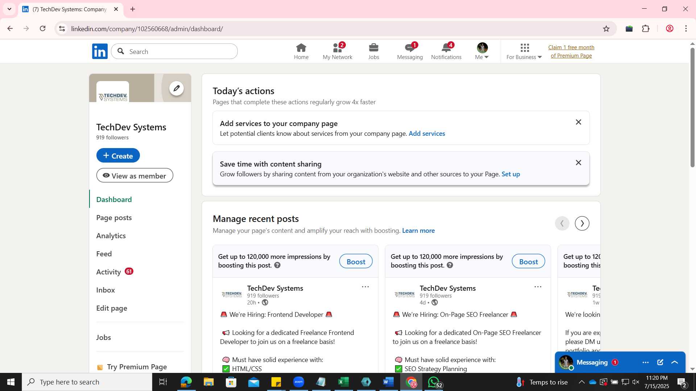Click the Windows taskbar search box

(87, 382)
